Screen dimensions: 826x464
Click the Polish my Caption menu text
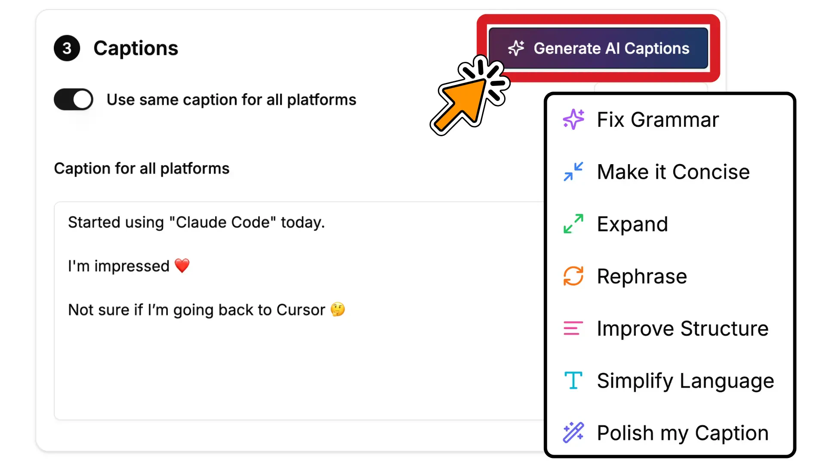pos(683,433)
